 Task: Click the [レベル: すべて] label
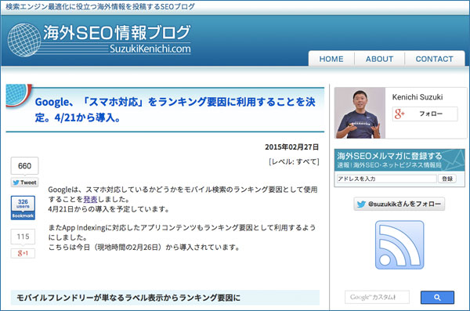click(x=294, y=161)
